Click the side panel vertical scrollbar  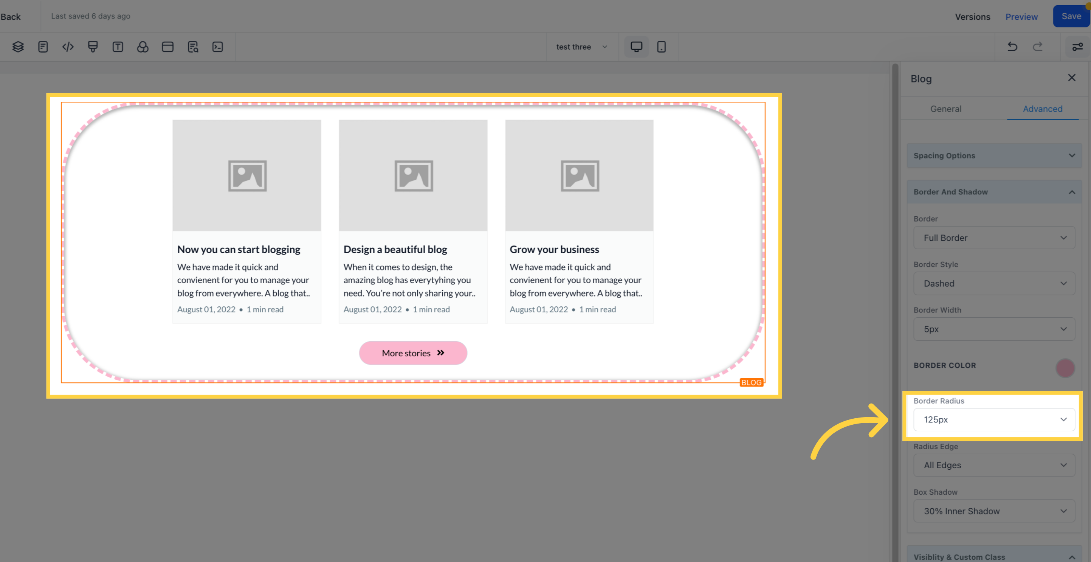(895, 312)
